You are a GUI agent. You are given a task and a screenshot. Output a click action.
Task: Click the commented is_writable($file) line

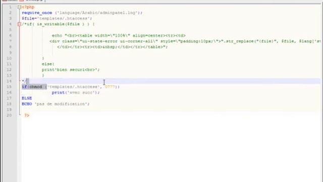tap(59, 24)
